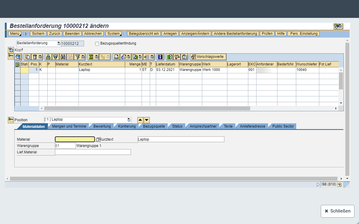Click the binoculars search icon in item toolbar
This screenshot has width=359, height=224.
coord(63,57)
